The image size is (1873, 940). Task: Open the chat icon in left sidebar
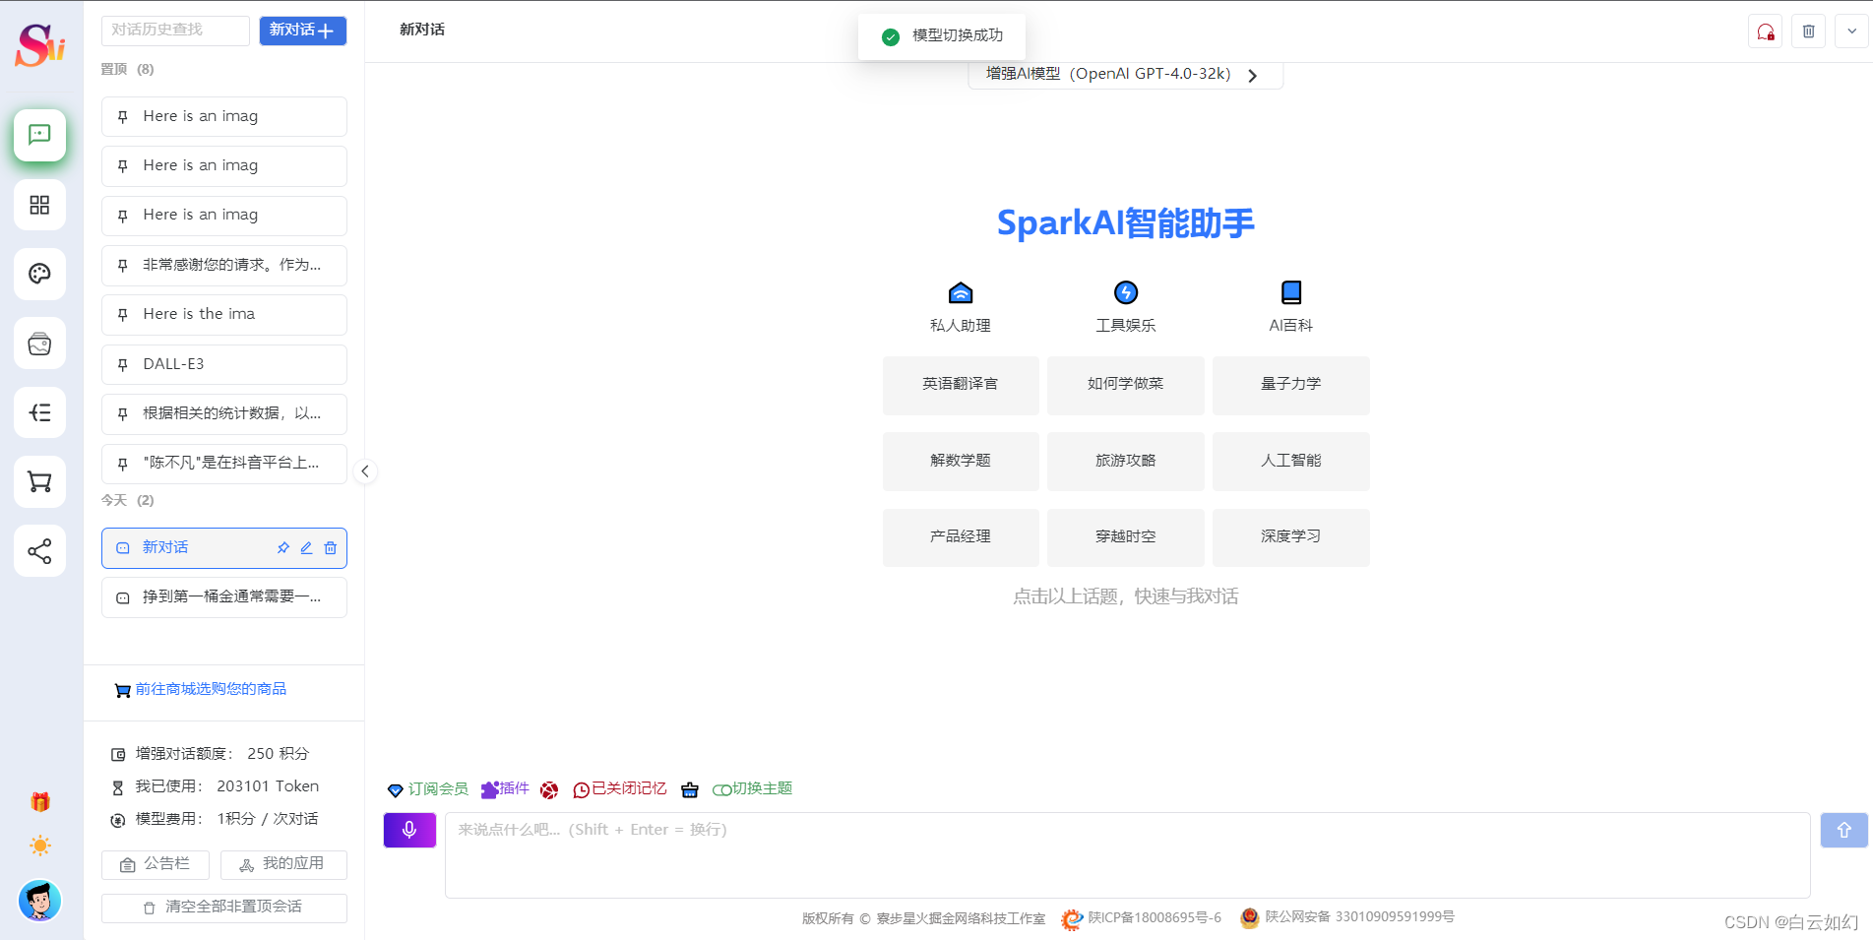pos(39,135)
